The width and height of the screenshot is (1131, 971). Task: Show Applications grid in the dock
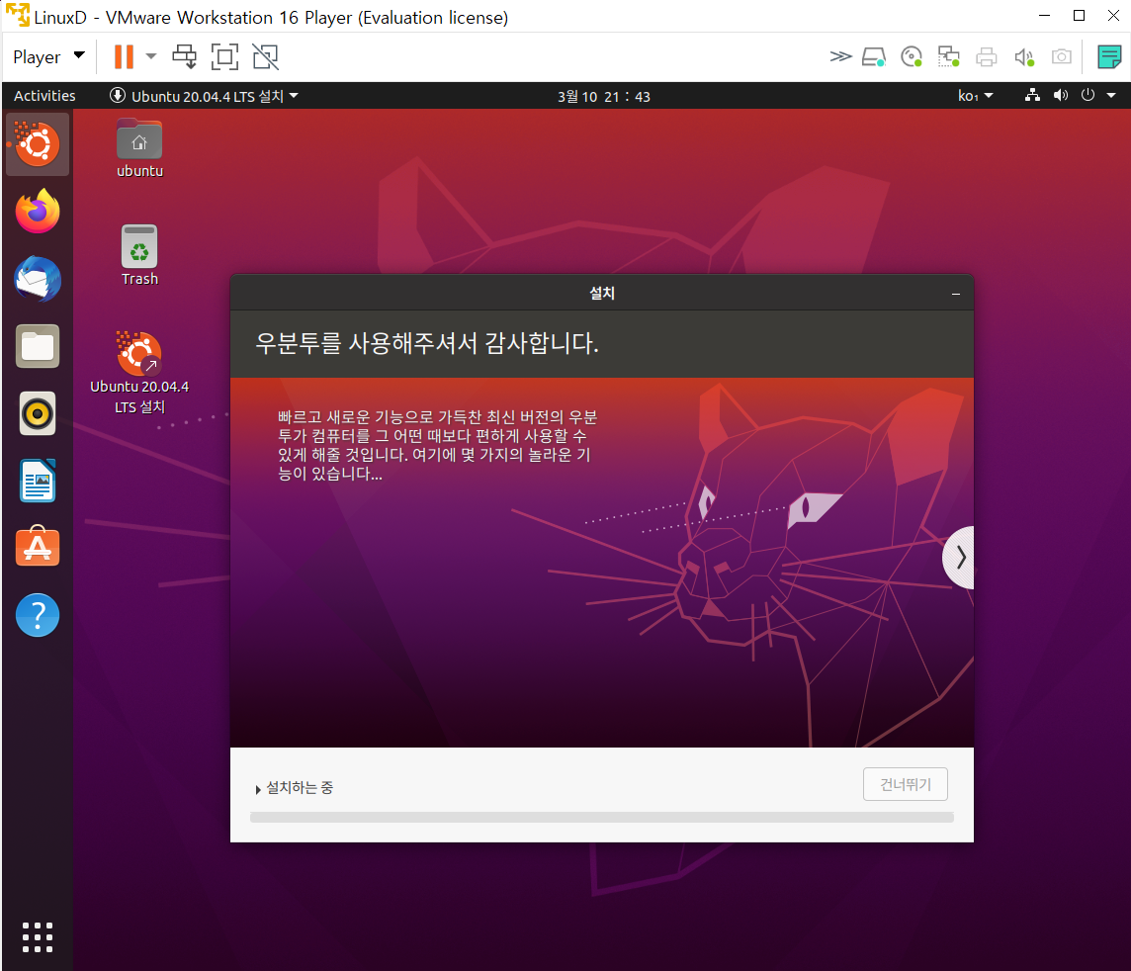click(38, 937)
